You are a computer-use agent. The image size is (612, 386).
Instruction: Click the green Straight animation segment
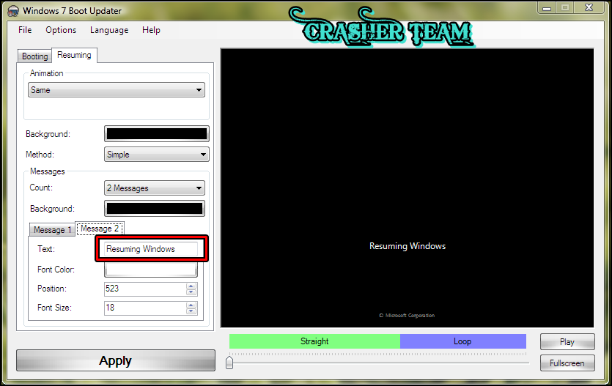click(314, 341)
